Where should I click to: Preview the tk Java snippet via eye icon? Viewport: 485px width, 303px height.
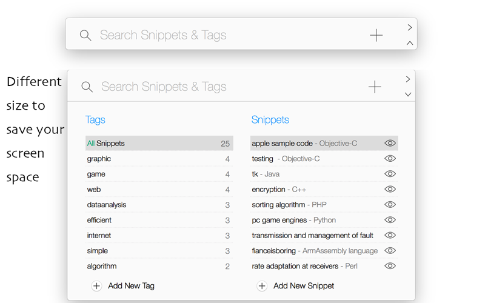[x=390, y=174]
